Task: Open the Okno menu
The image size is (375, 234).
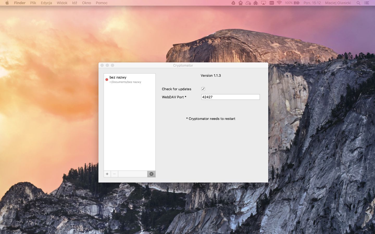Action: (86, 3)
